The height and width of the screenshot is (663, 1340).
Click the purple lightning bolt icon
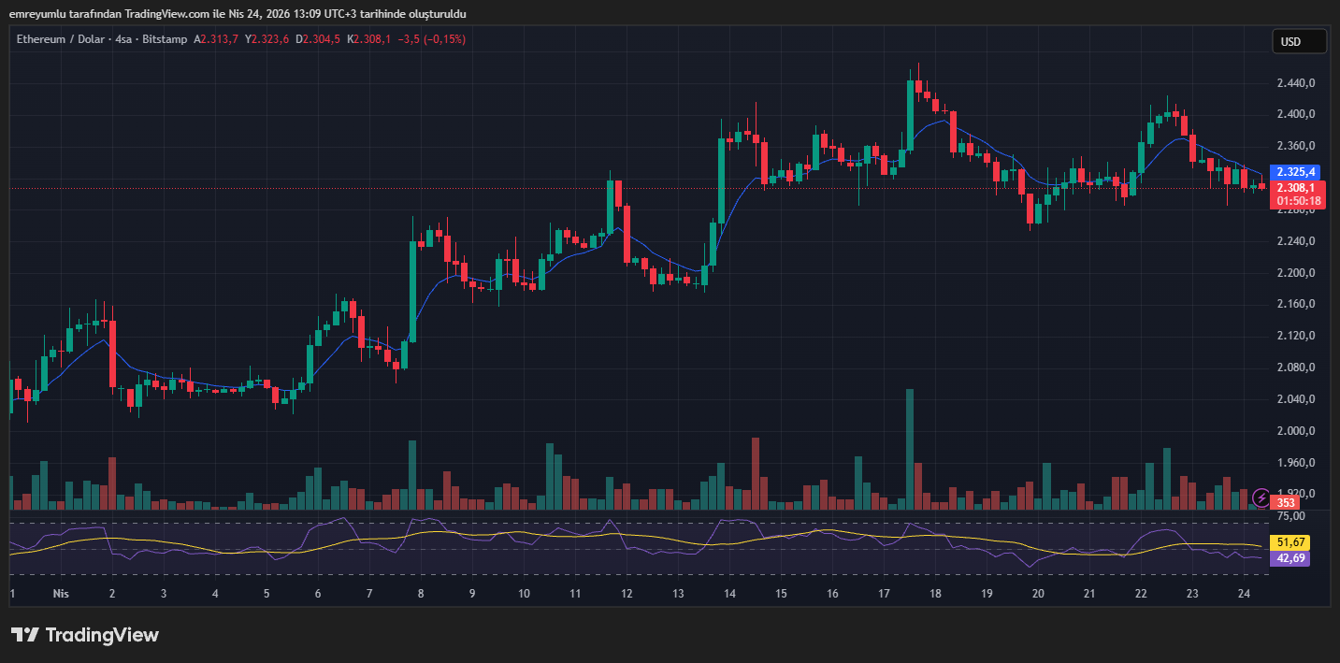[x=1261, y=497]
